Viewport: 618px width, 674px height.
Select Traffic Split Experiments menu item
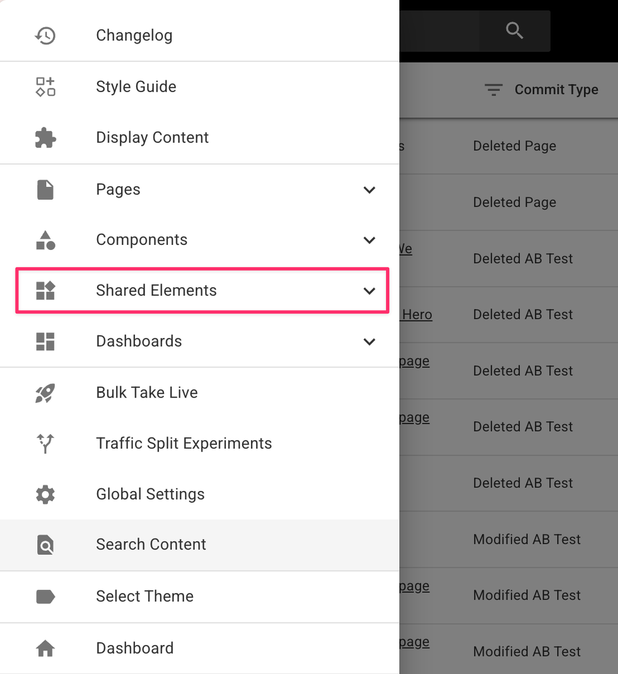point(184,443)
